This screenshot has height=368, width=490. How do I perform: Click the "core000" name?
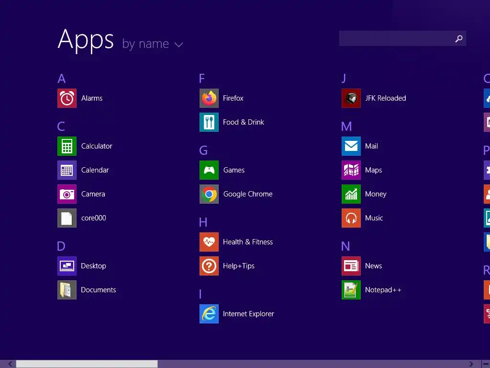[x=93, y=218]
